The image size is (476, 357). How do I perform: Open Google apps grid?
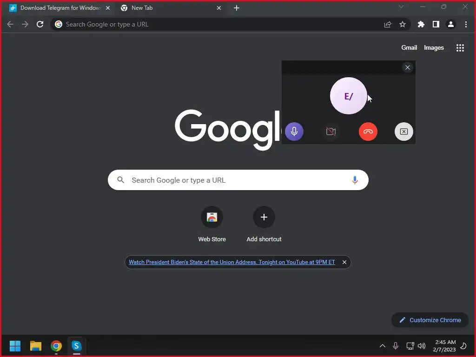coord(460,48)
